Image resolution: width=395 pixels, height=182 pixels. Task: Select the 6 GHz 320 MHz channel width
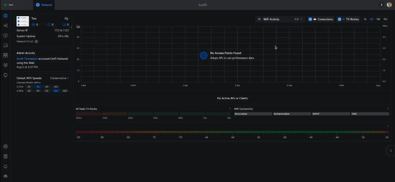(x=65, y=91)
